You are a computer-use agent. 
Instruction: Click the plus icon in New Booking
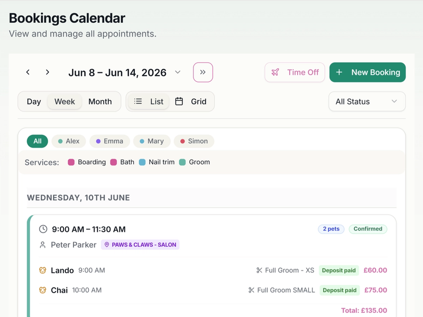pos(339,72)
